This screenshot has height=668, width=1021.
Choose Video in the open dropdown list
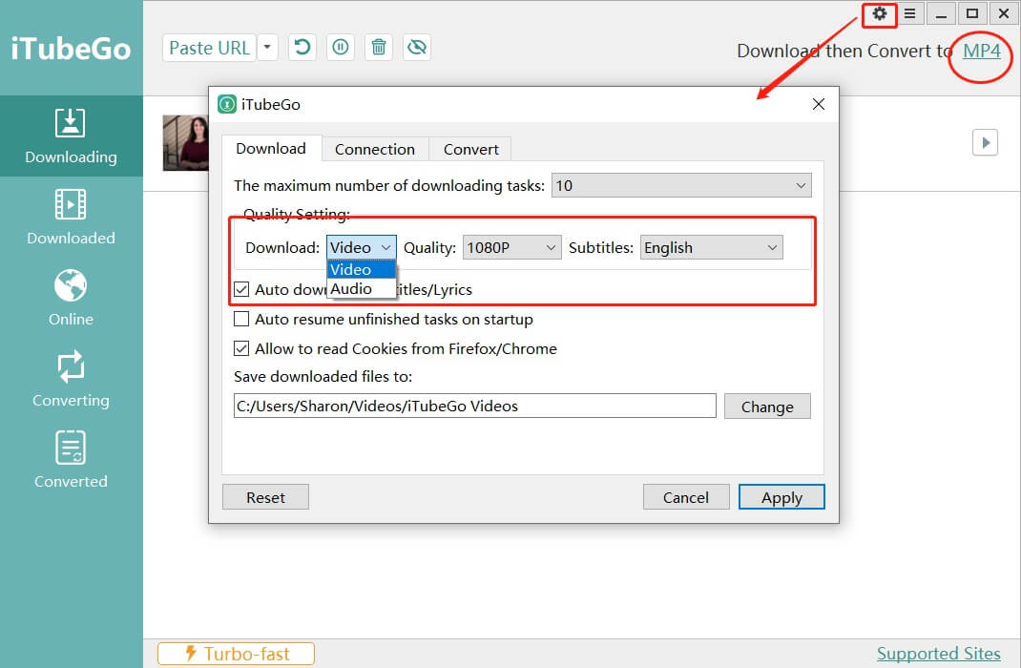pyautogui.click(x=362, y=269)
